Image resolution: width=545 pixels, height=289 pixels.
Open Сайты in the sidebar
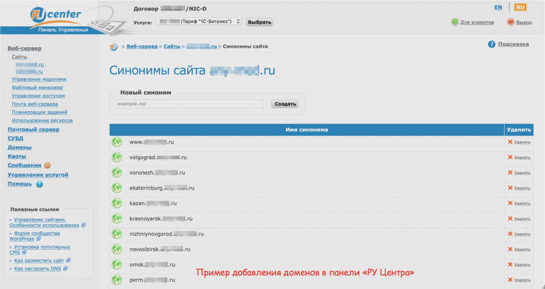[x=20, y=57]
